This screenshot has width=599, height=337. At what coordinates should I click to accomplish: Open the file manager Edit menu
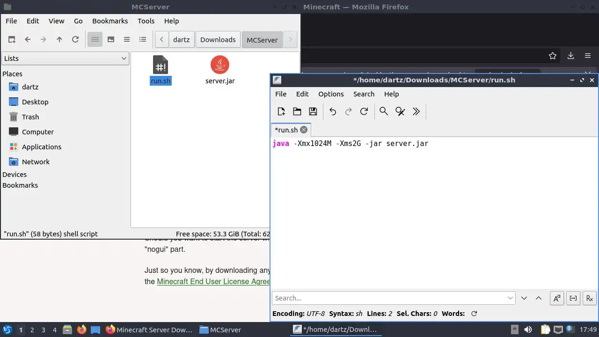(33, 21)
